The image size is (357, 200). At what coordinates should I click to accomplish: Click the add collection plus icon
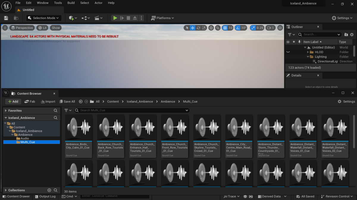[49, 190]
